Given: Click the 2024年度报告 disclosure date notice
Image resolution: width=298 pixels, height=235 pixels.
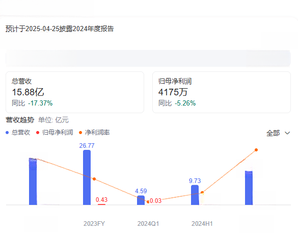Looking at the screenshot, I should pos(60,29).
